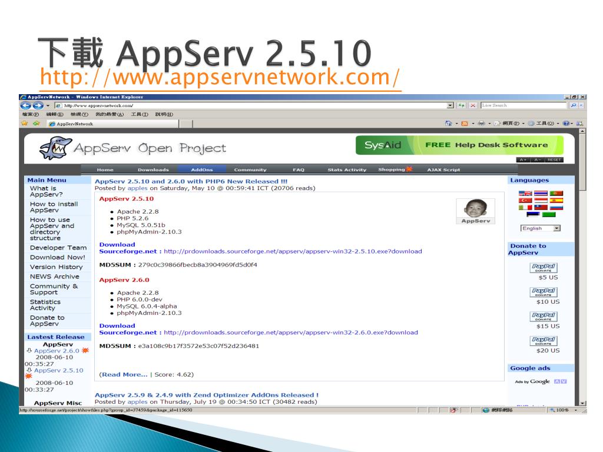Open the recent pages dropdown beside Forward
Image resolution: width=603 pixels, height=452 pixels.
pos(48,105)
